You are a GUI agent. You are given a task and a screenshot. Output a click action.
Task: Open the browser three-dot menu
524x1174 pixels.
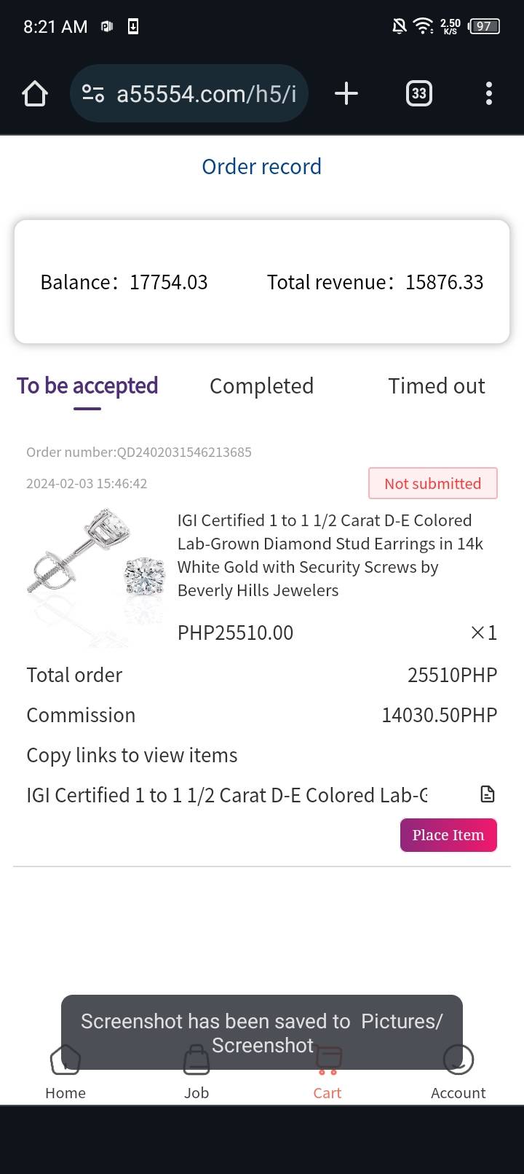(x=488, y=93)
